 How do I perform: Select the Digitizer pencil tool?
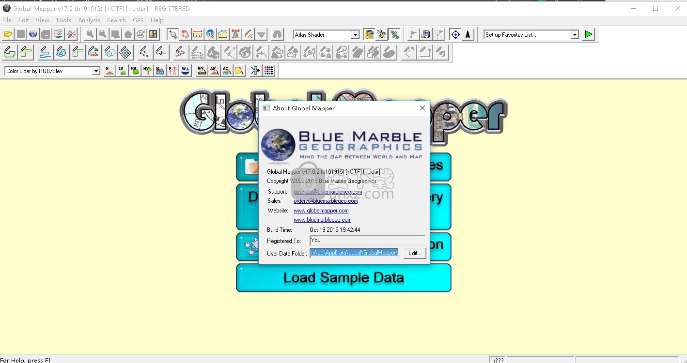[x=249, y=34]
